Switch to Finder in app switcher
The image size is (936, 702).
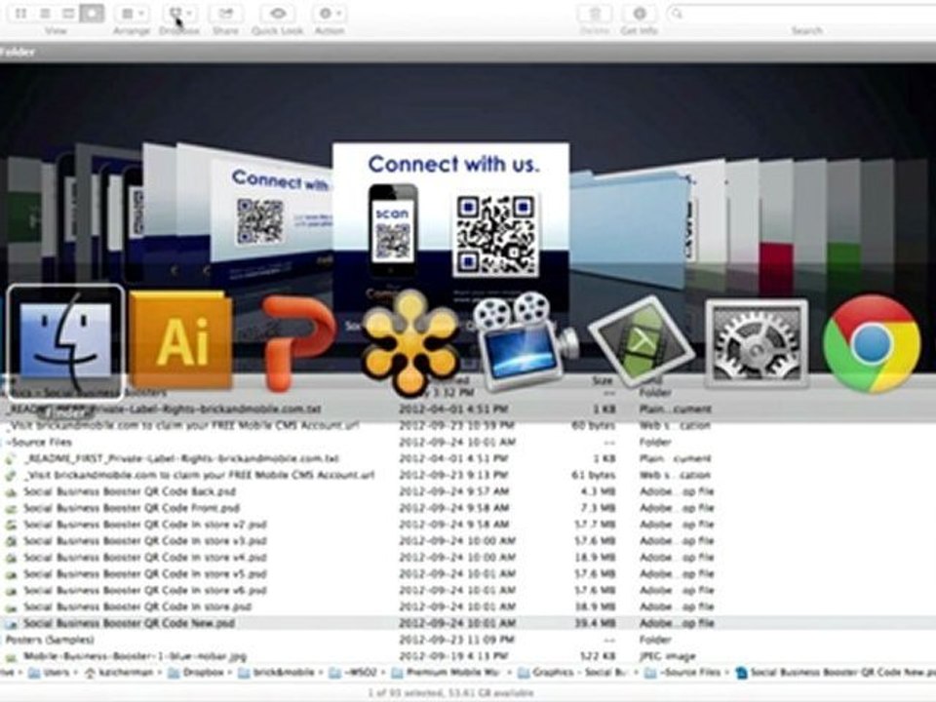(x=65, y=341)
